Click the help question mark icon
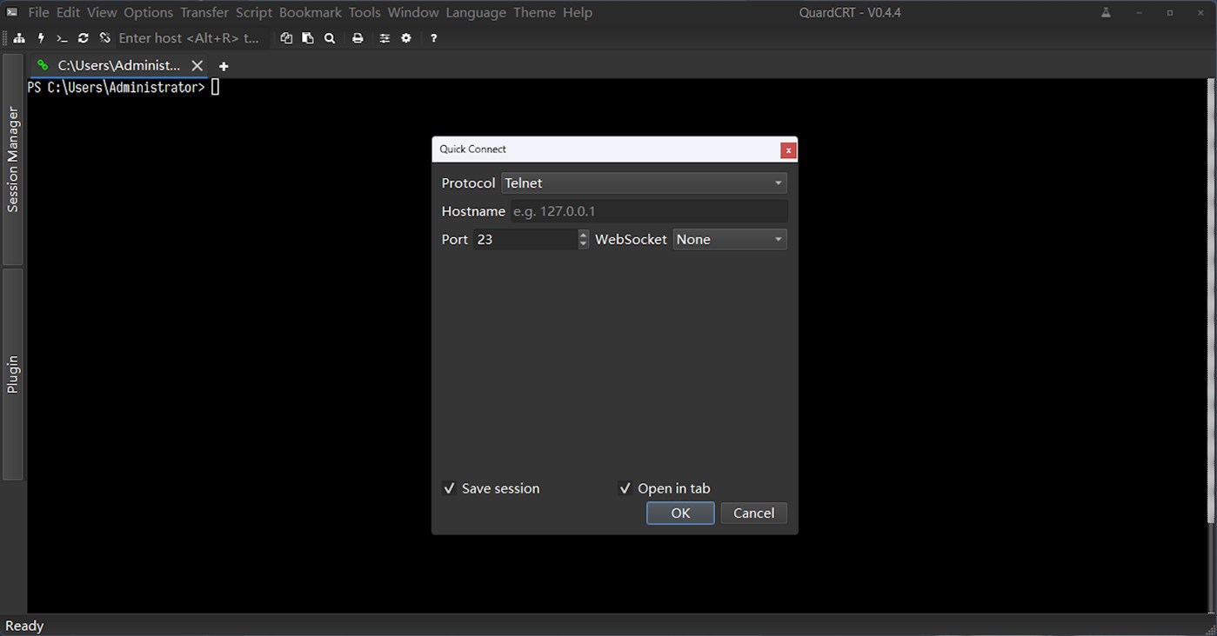Viewport: 1217px width, 636px height. [432, 37]
